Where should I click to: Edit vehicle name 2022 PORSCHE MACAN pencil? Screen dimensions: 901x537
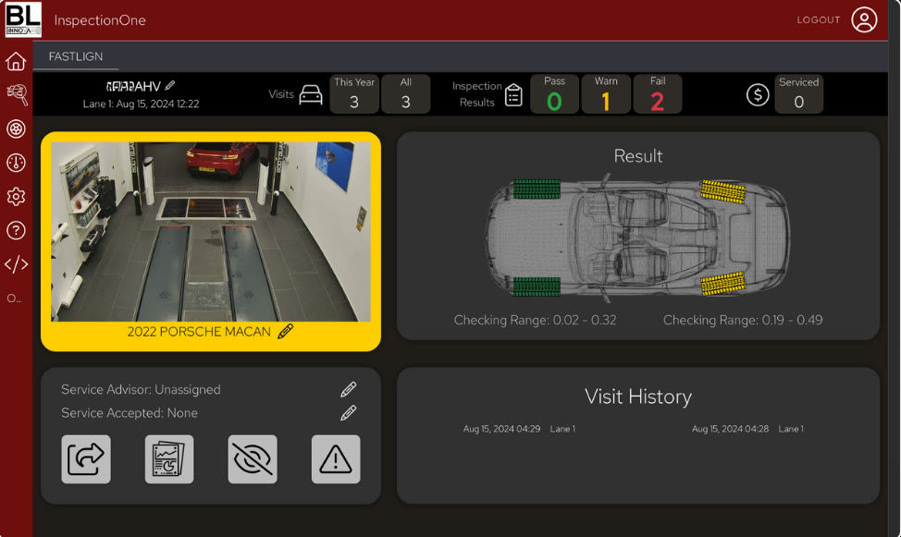(x=286, y=332)
